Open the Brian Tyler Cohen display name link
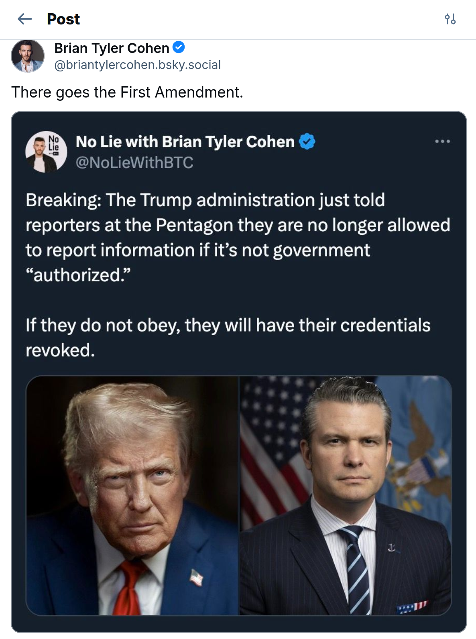This screenshot has height=639, width=476. pos(112,48)
